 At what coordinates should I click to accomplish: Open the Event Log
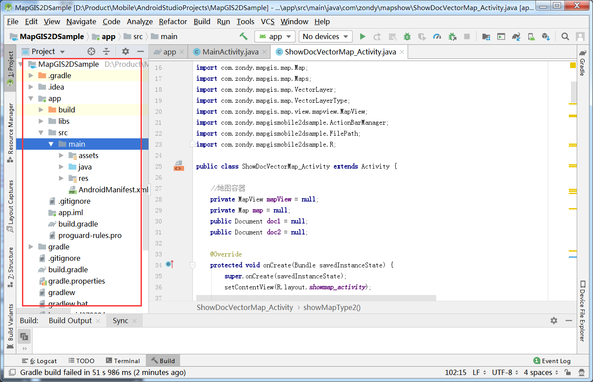coord(552,361)
